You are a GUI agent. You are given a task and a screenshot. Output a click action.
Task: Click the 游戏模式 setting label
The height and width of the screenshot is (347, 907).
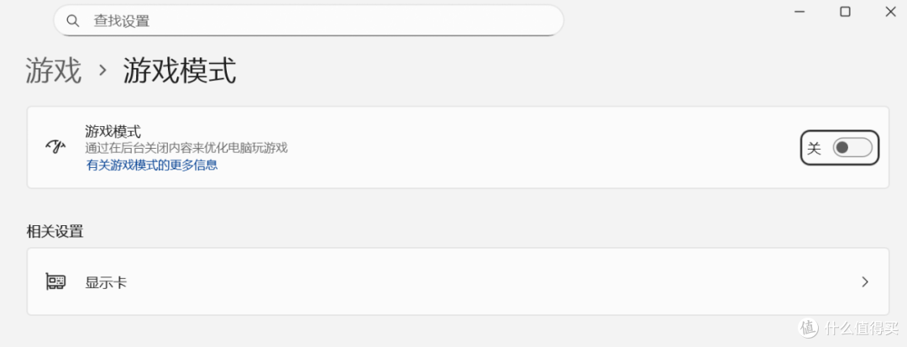(x=113, y=131)
